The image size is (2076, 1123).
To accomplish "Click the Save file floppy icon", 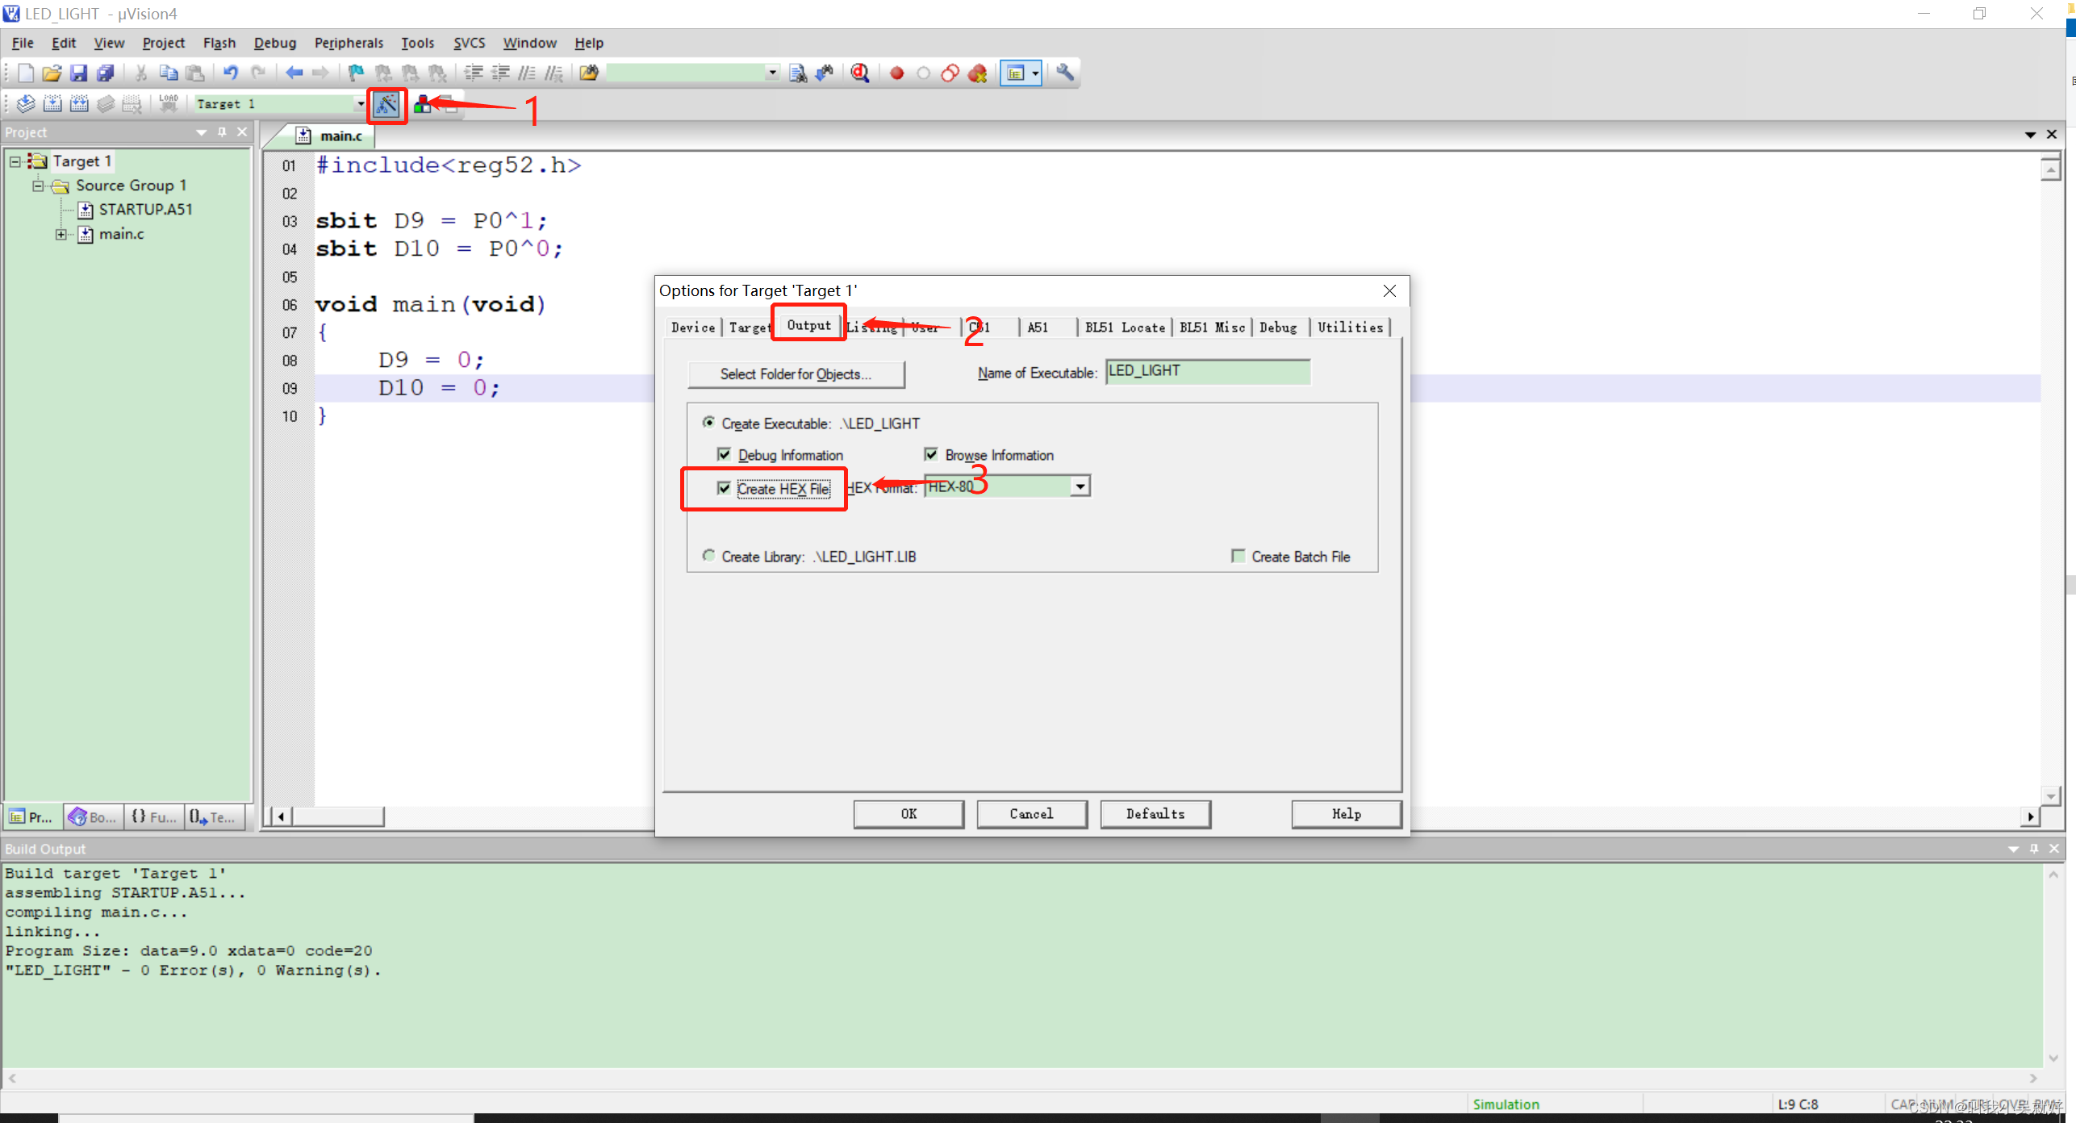I will click(78, 73).
